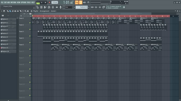
Task: Open the Piano roll icon
Action: [45, 7]
